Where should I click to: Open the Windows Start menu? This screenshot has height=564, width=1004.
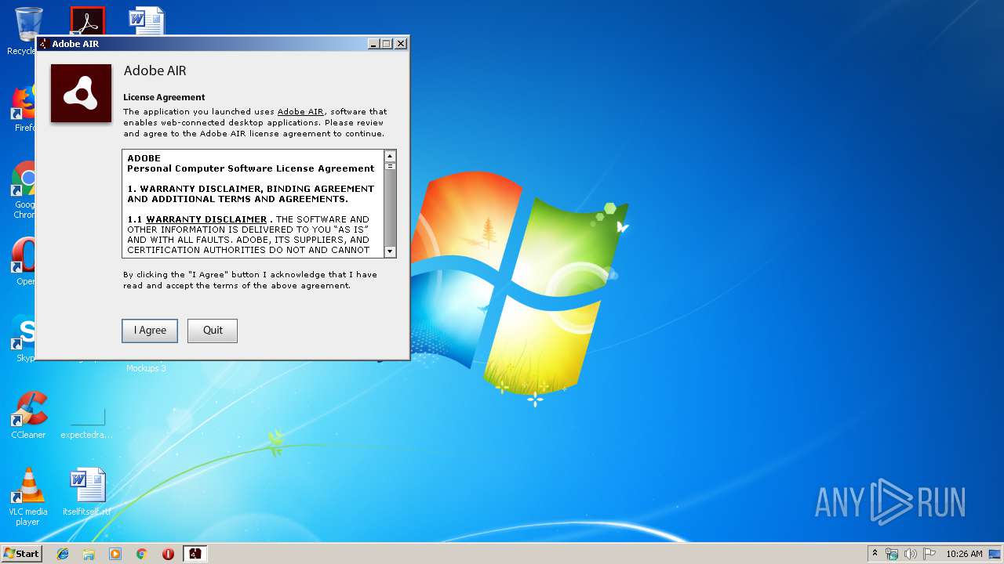tap(21, 554)
